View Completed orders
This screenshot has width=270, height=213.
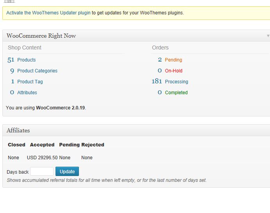[176, 93]
